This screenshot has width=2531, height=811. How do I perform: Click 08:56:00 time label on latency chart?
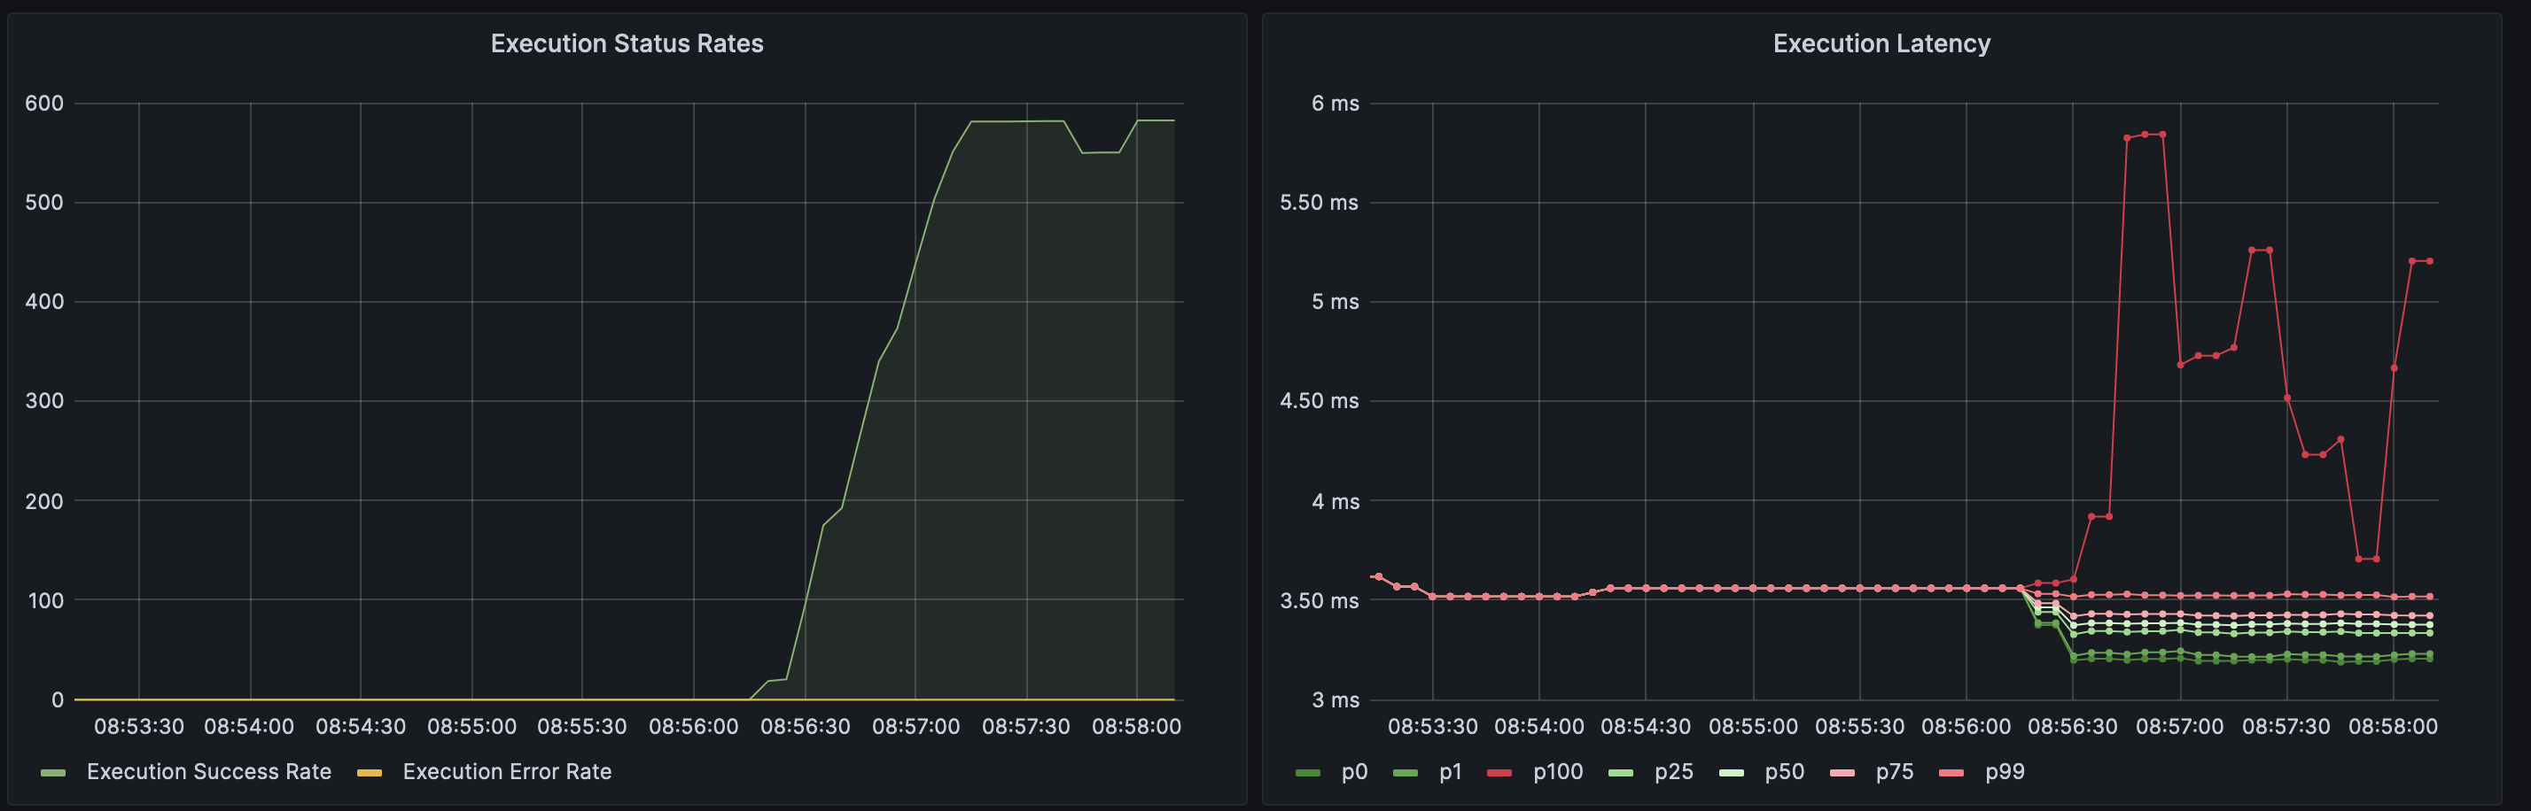click(1966, 727)
